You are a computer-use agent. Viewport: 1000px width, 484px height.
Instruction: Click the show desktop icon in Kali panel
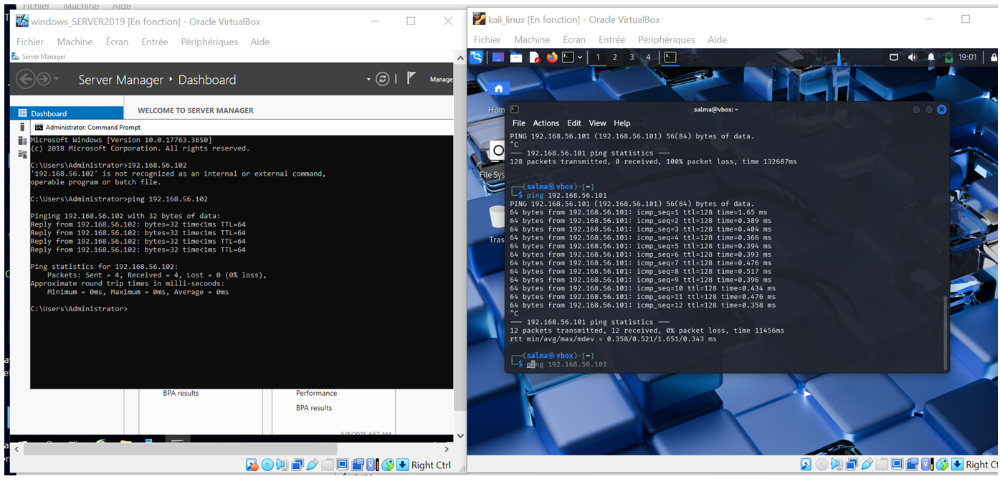click(498, 57)
